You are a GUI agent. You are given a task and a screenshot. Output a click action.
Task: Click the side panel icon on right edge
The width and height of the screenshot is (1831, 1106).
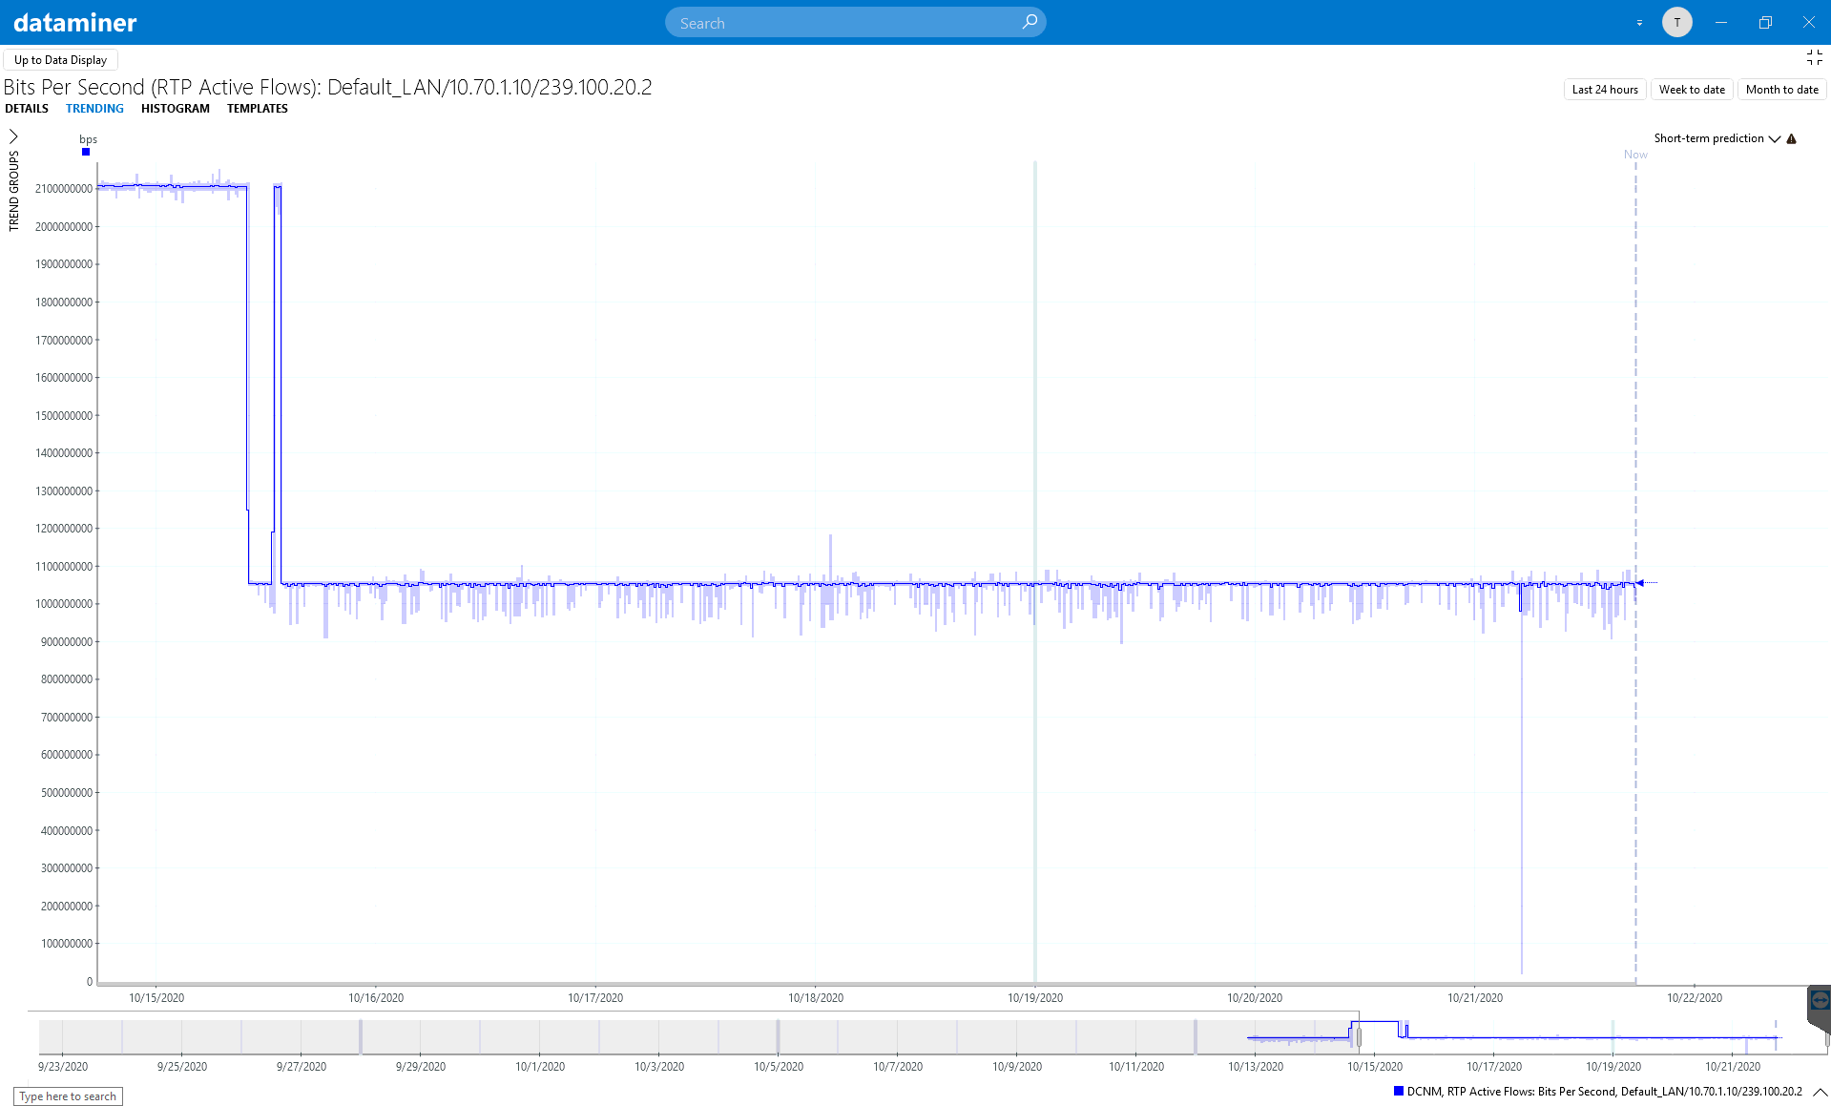click(1819, 1001)
